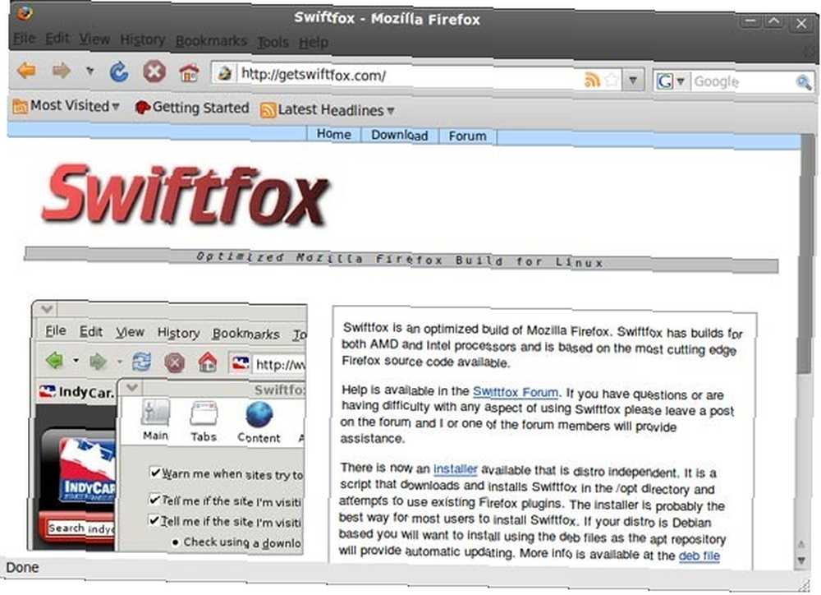Open the Most Visited bookmarks folder
Viewport: 821px width, 595px height.
(x=66, y=106)
